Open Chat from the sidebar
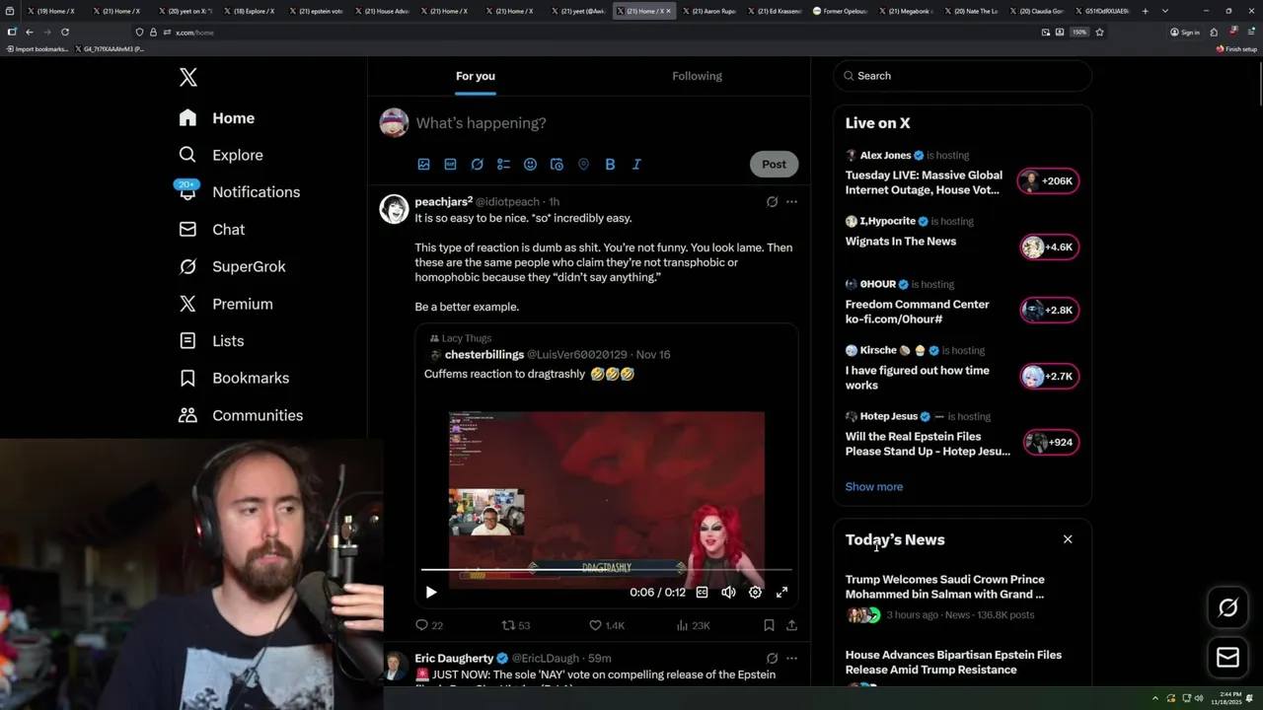The height and width of the screenshot is (710, 1263). 212,229
